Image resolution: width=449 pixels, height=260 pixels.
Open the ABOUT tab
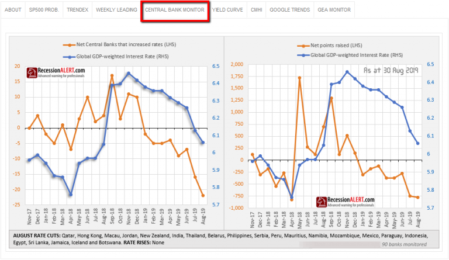click(x=13, y=10)
